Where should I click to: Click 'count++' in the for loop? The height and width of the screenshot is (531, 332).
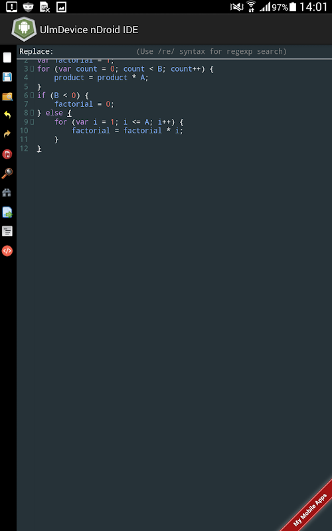pyautogui.click(x=186, y=69)
